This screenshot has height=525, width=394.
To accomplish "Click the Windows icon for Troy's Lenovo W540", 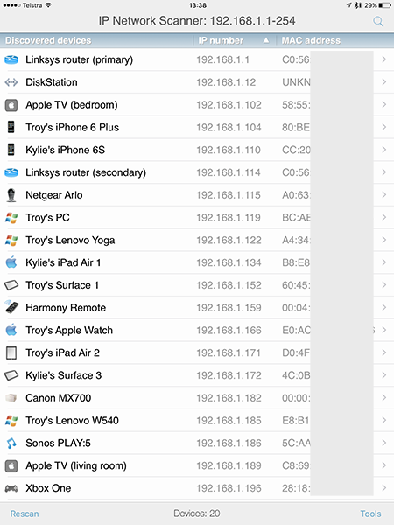I will (11, 421).
